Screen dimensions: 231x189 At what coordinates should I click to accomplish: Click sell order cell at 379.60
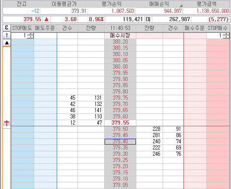point(45,116)
